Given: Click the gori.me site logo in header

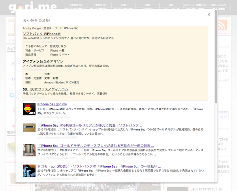Looking at the screenshot, I should point(32,7).
